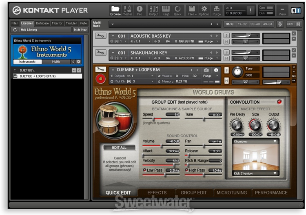Click the NI logo
The image size is (306, 215).
coord(295,11)
